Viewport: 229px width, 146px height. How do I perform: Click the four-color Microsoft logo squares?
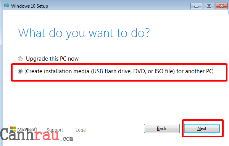click(13, 129)
